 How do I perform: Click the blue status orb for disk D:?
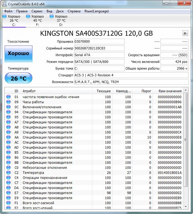51,16
